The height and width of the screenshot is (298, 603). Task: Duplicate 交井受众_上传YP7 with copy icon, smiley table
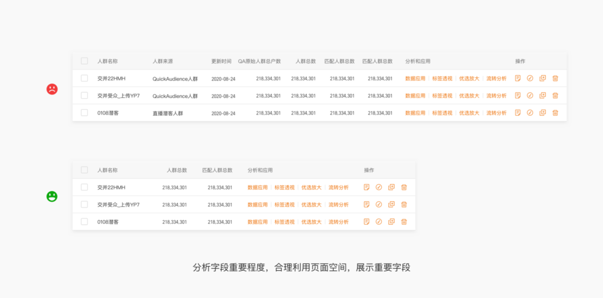[391, 205]
